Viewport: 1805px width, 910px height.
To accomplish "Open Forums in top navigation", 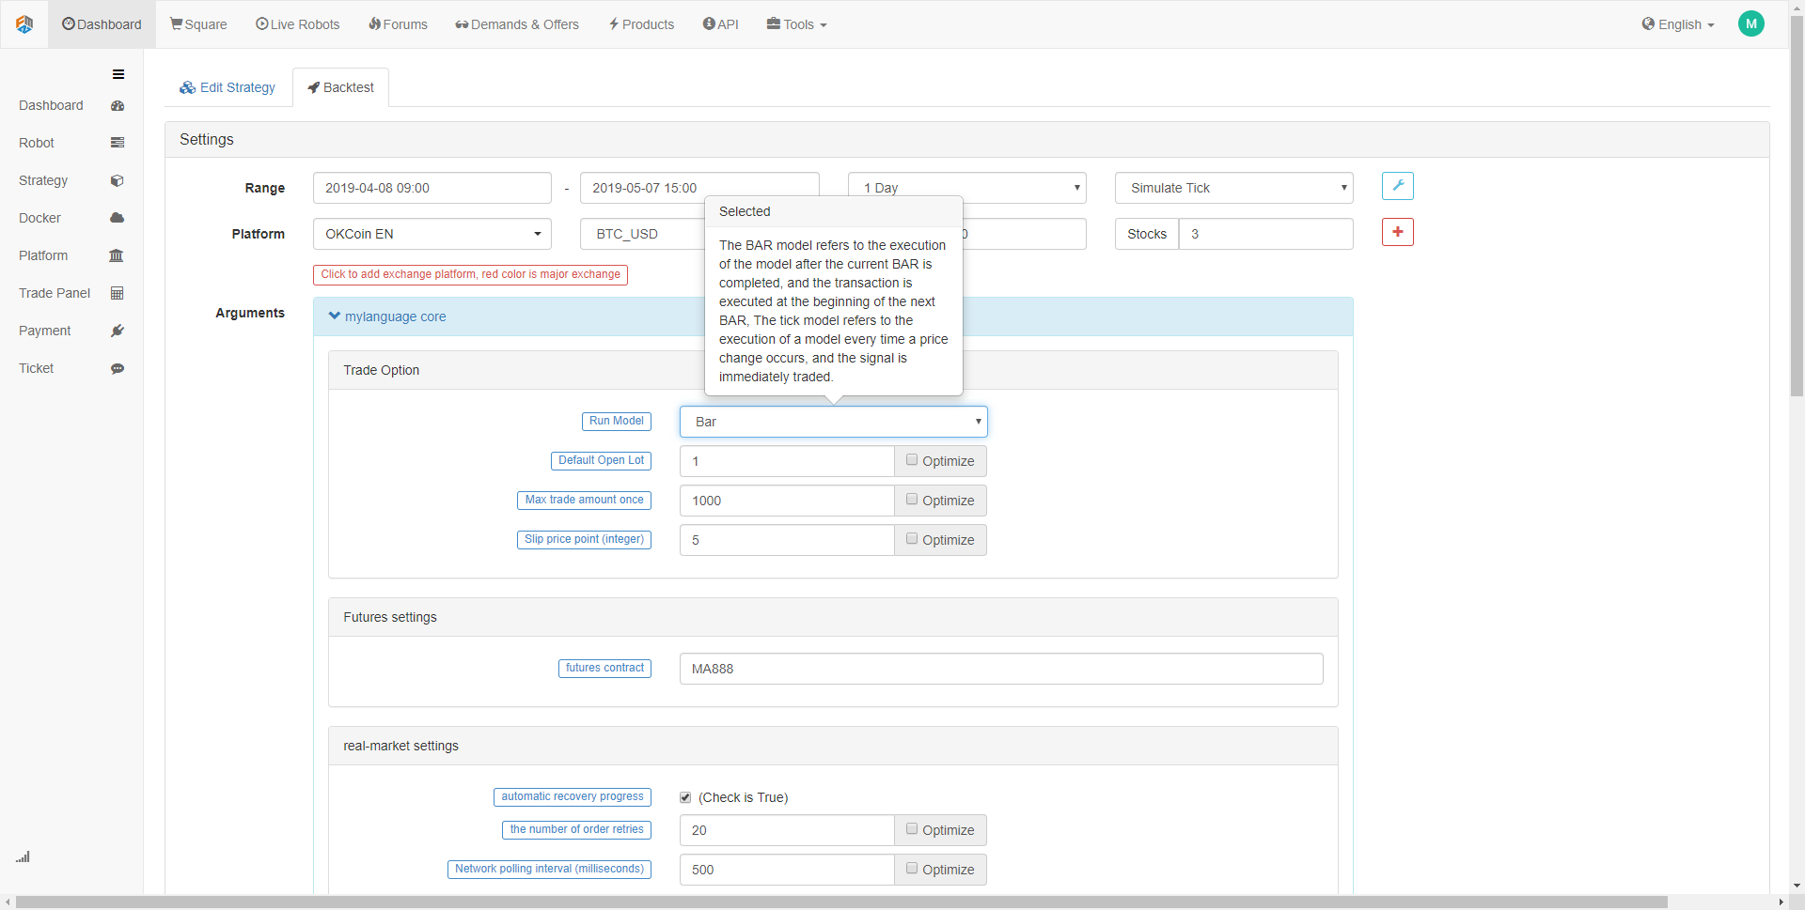I will (x=398, y=24).
